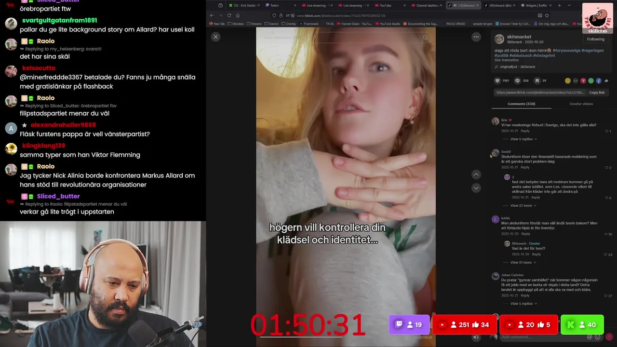Like lv606's comment heart showing 10
The image size is (617, 347).
(605, 234)
